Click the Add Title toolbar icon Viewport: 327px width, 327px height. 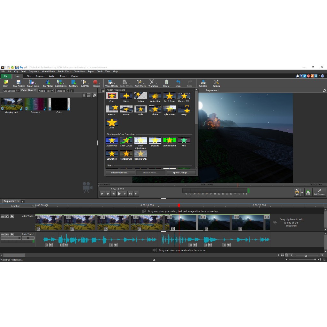pyautogui.click(x=84, y=83)
